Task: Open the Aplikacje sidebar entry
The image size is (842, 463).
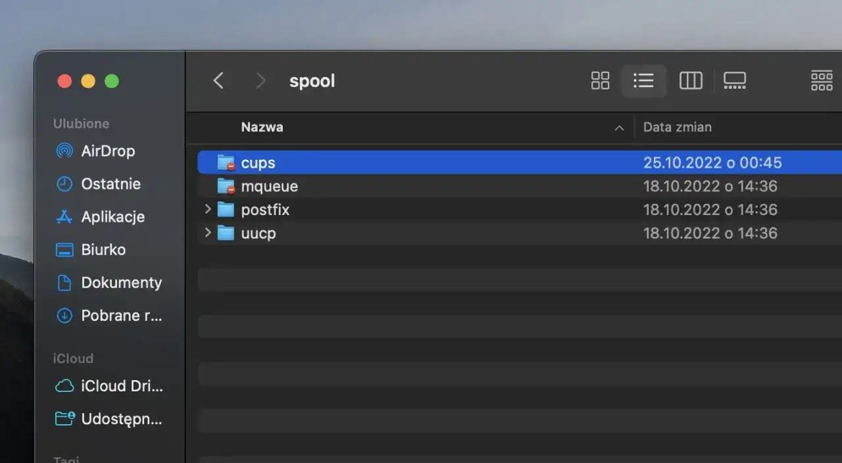Action: [113, 216]
